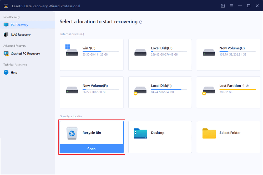
Task: Open Crashed PC Recovery option
Action: (x=25, y=54)
